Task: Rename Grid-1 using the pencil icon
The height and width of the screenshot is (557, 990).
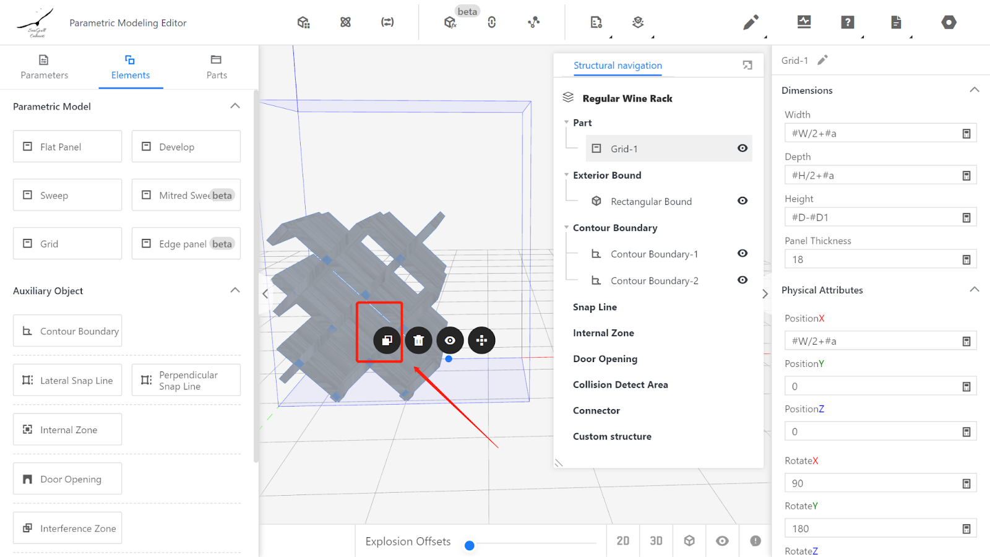Action: pyautogui.click(x=822, y=60)
